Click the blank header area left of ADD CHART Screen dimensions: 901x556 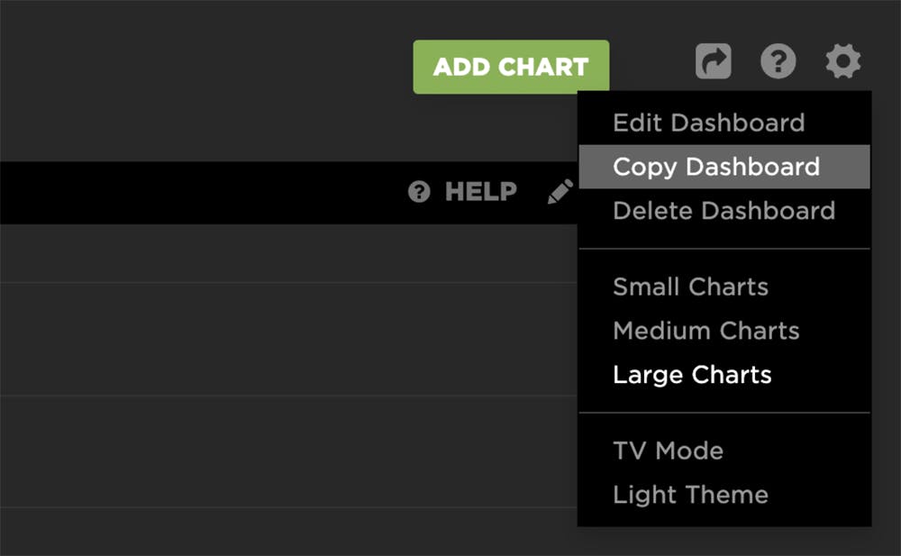tap(198, 67)
